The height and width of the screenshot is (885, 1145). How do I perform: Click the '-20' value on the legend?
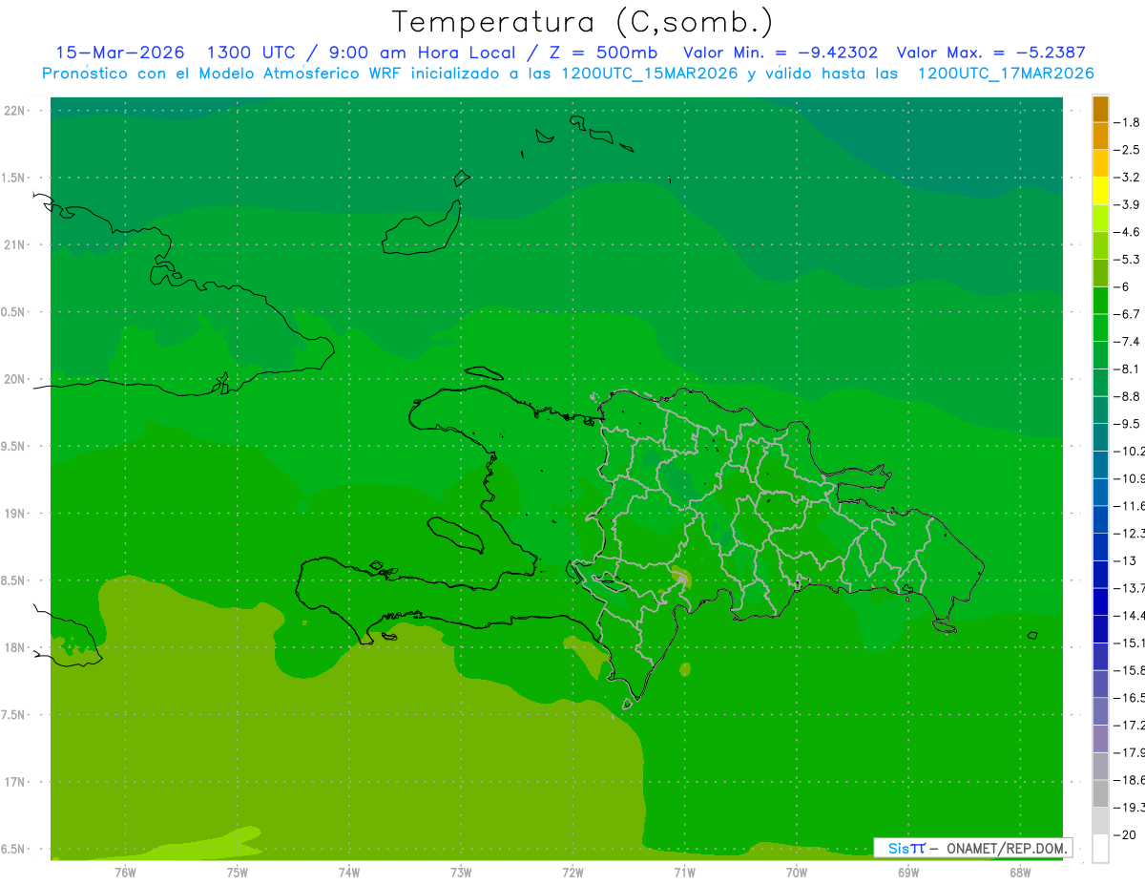(x=1124, y=835)
